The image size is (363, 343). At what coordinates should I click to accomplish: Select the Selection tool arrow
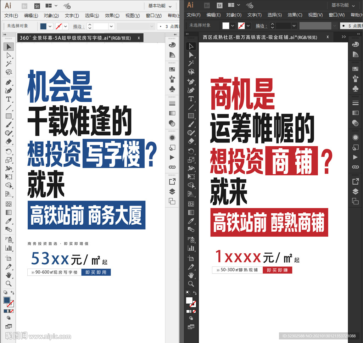[x=9, y=47]
